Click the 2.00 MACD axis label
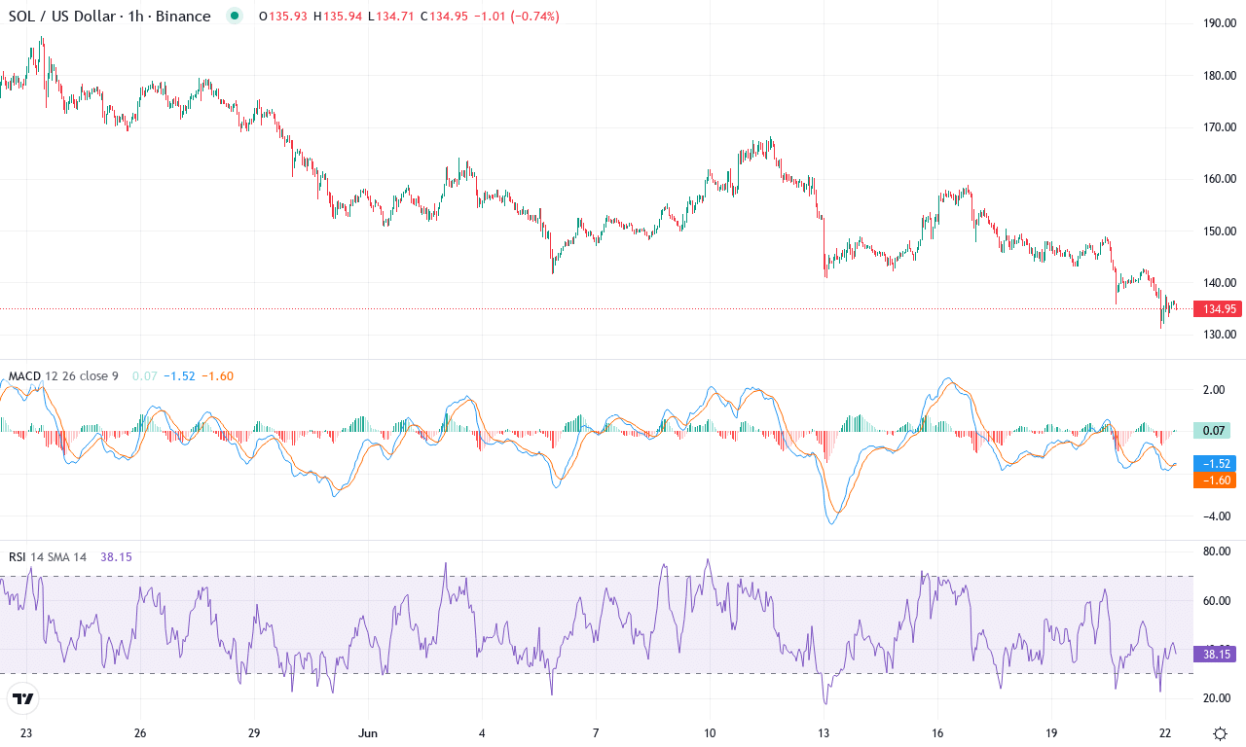Screen dimensions: 1246x747 (x=1214, y=389)
